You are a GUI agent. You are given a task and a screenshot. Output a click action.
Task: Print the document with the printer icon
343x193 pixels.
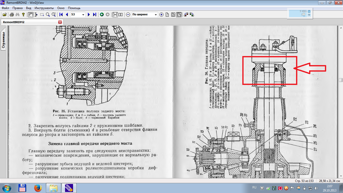pyautogui.click(x=12, y=14)
